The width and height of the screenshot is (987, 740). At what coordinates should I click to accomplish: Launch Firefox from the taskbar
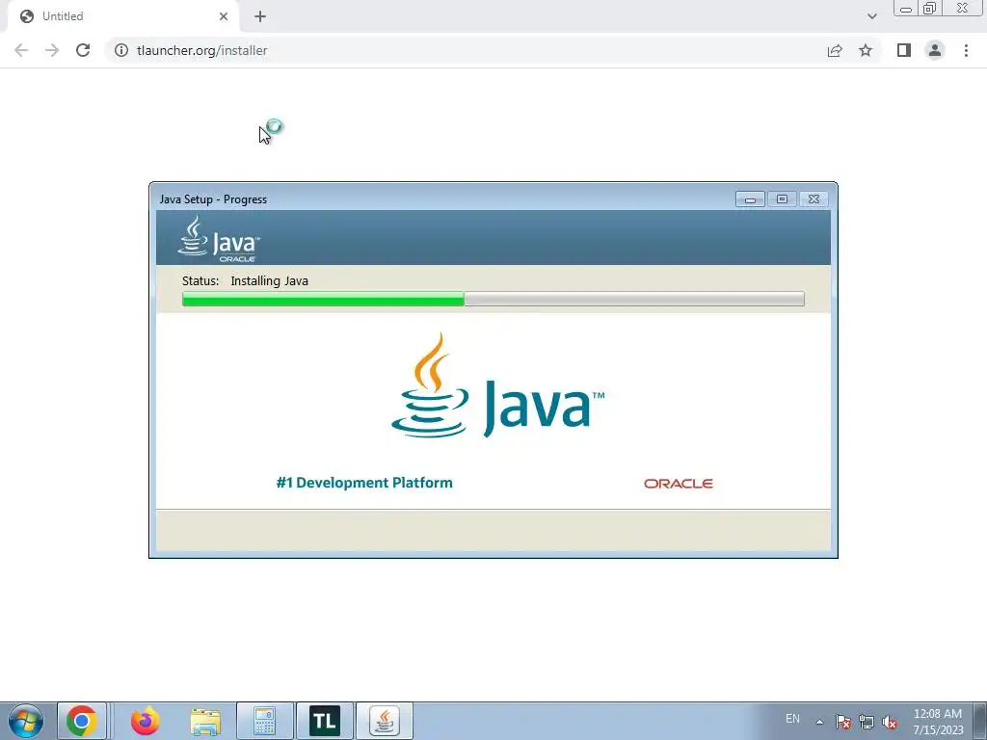(x=145, y=721)
